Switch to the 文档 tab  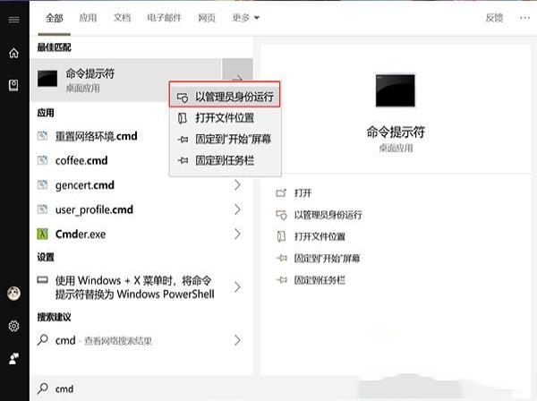tap(123, 17)
